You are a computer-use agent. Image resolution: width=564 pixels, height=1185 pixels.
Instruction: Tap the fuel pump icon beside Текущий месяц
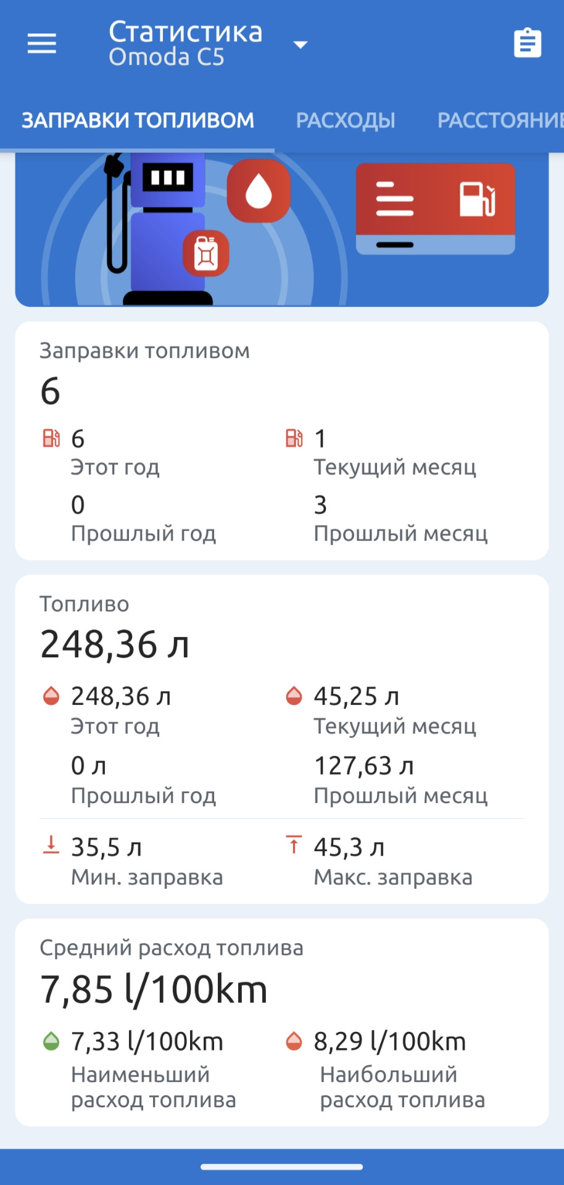coord(294,439)
